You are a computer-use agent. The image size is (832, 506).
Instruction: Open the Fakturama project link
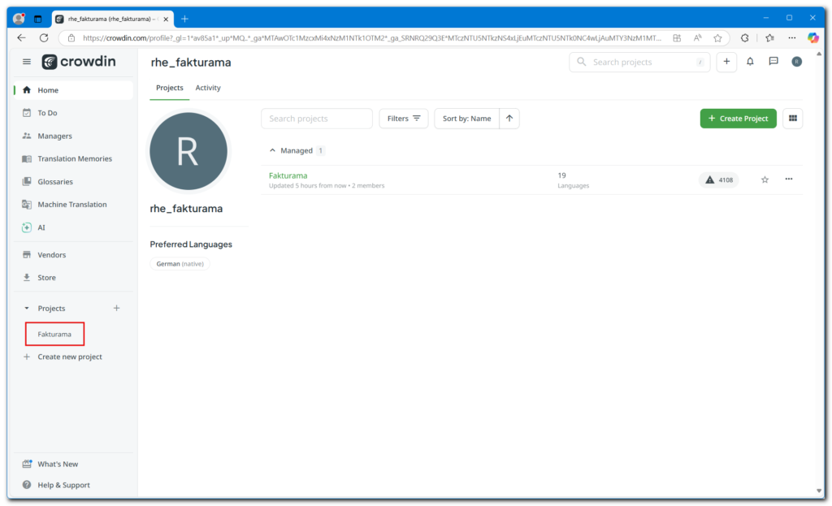point(288,175)
